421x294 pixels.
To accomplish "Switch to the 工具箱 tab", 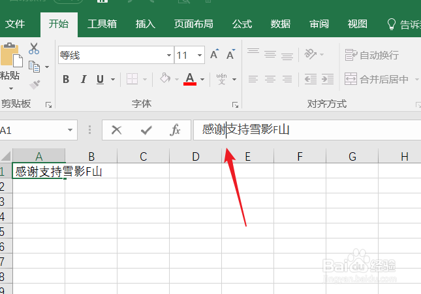I will pos(102,24).
